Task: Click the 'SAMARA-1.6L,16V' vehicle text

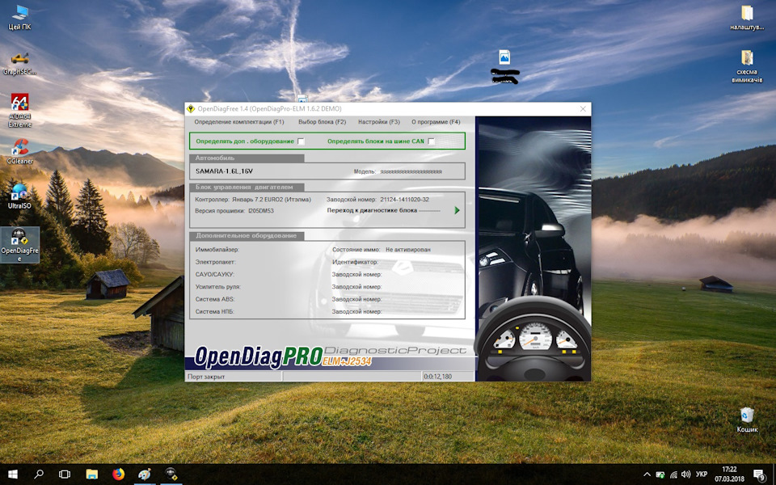Action: [x=224, y=171]
